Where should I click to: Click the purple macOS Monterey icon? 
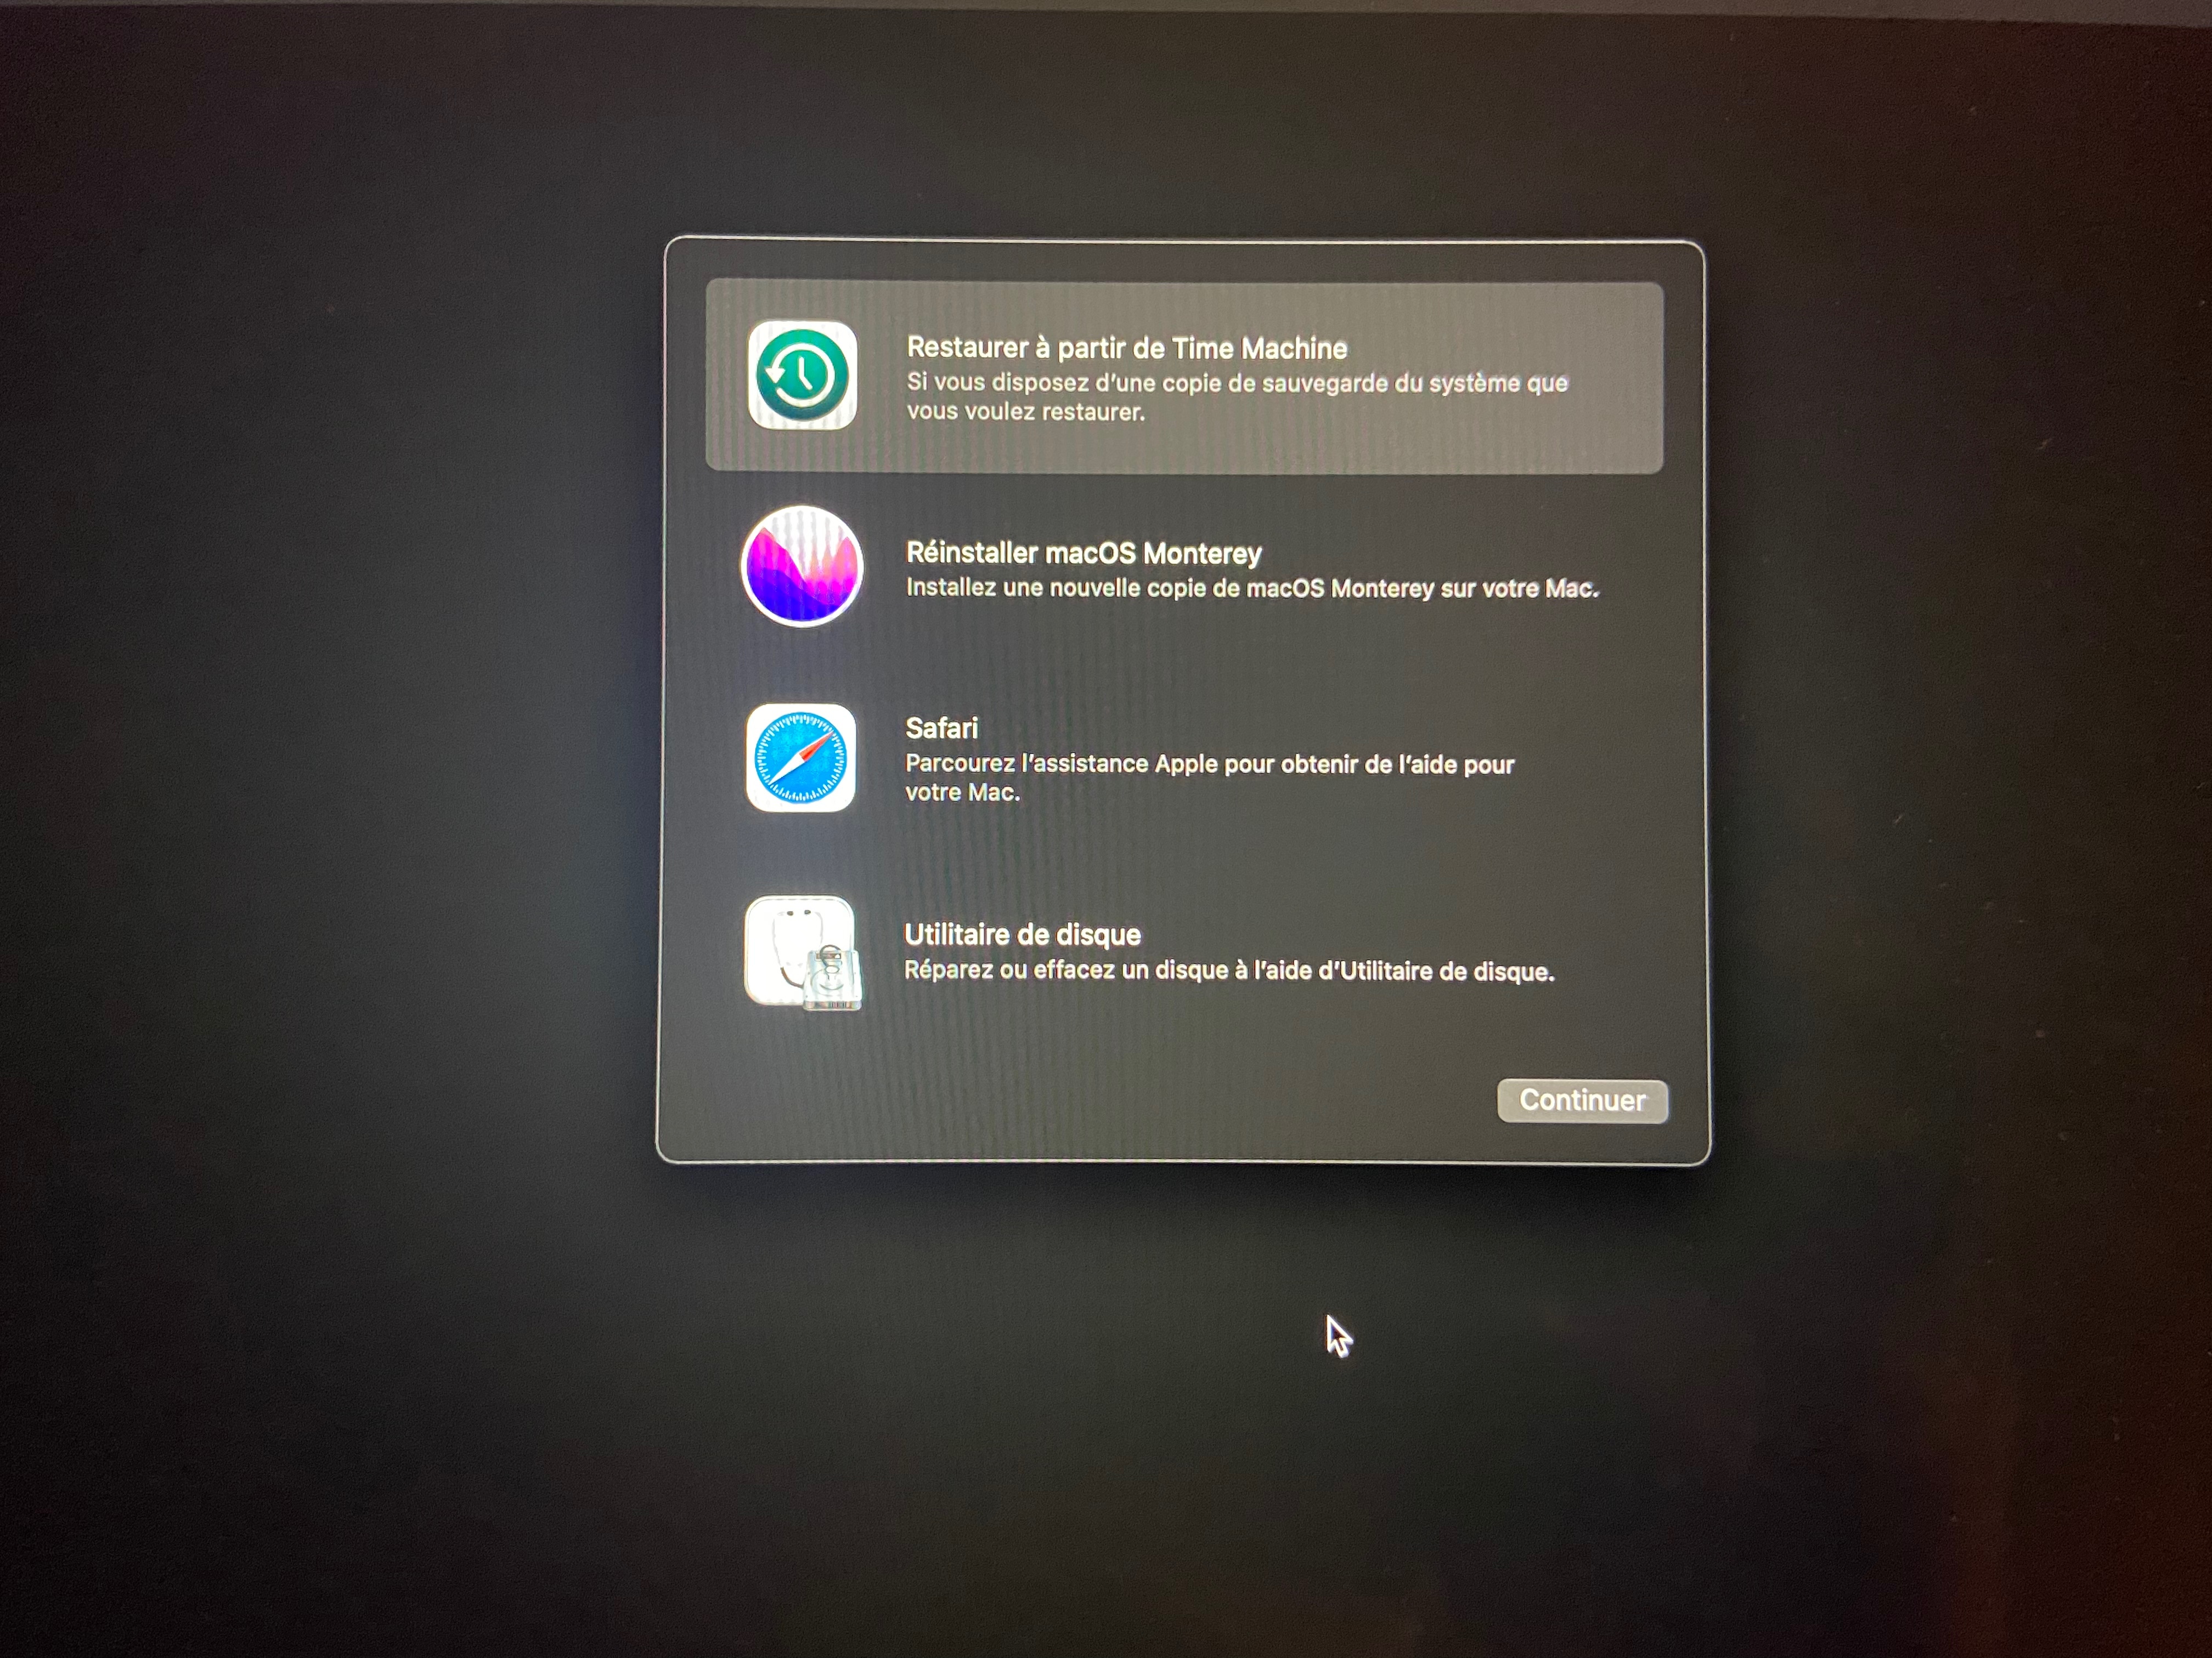pyautogui.click(x=802, y=567)
